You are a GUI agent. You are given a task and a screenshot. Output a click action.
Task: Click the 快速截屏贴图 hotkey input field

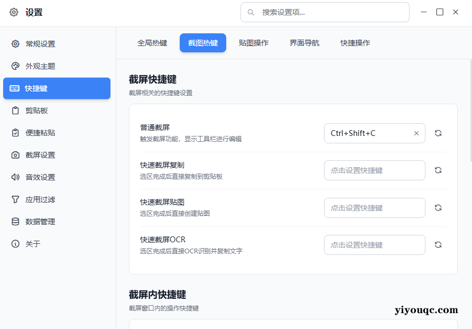[375, 207]
